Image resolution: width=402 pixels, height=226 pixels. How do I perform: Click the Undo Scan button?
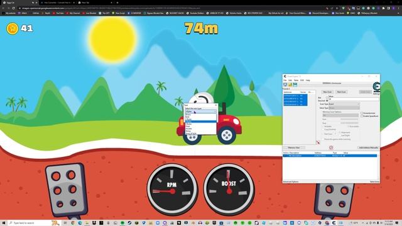(365, 92)
